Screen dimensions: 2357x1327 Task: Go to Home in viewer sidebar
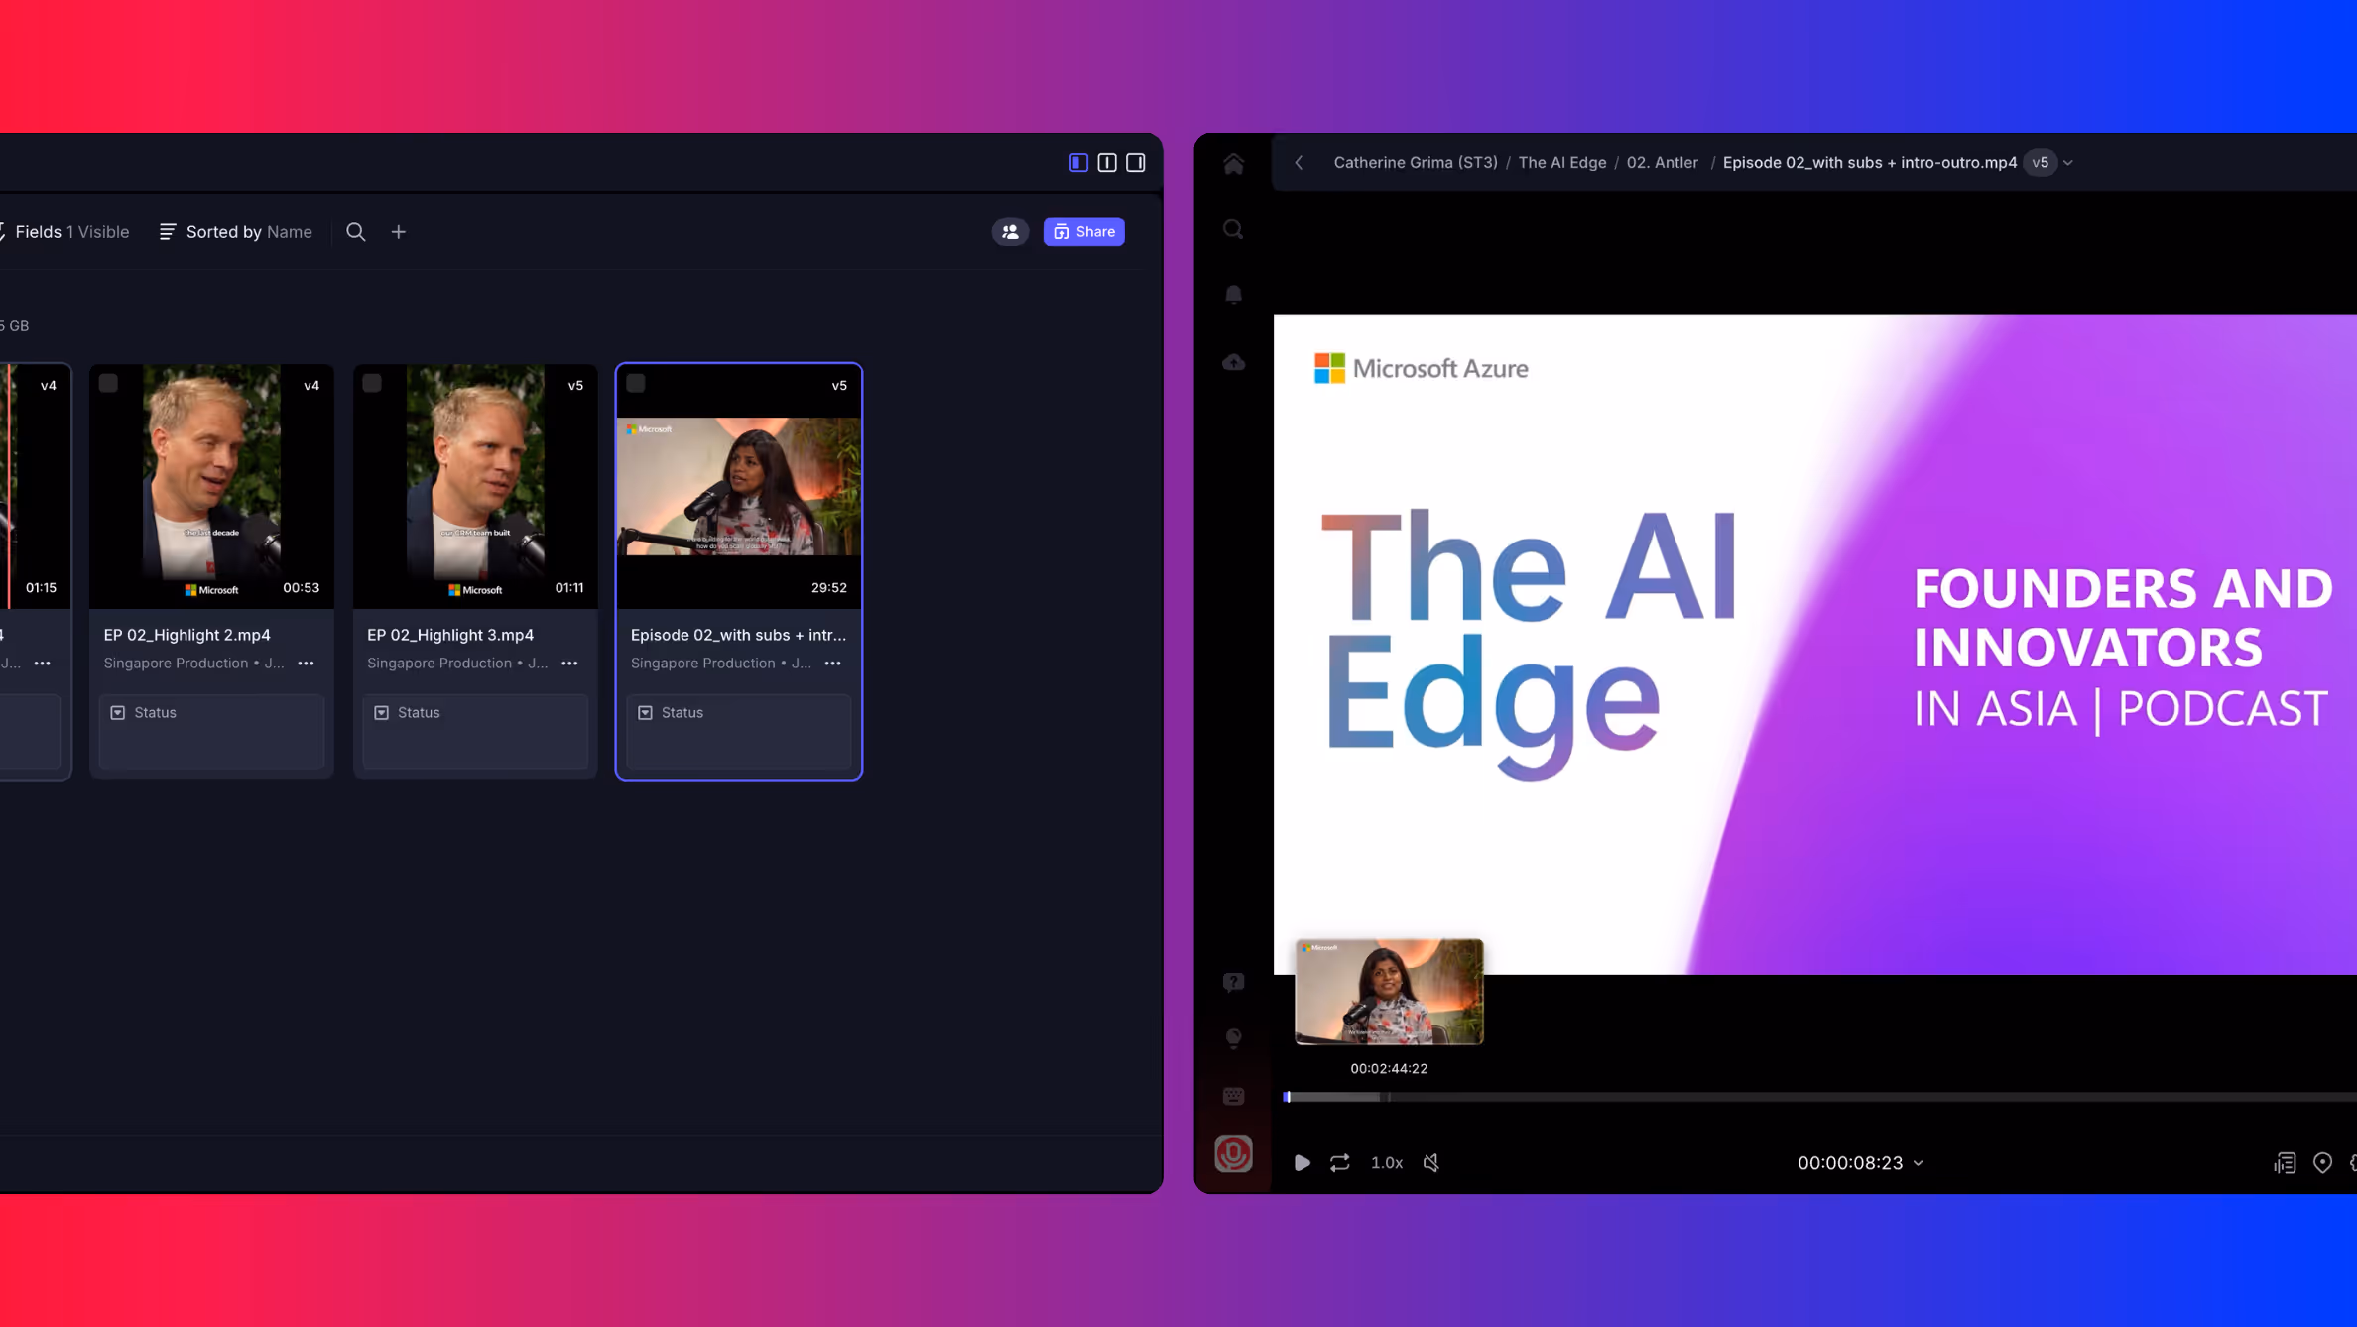point(1233,164)
